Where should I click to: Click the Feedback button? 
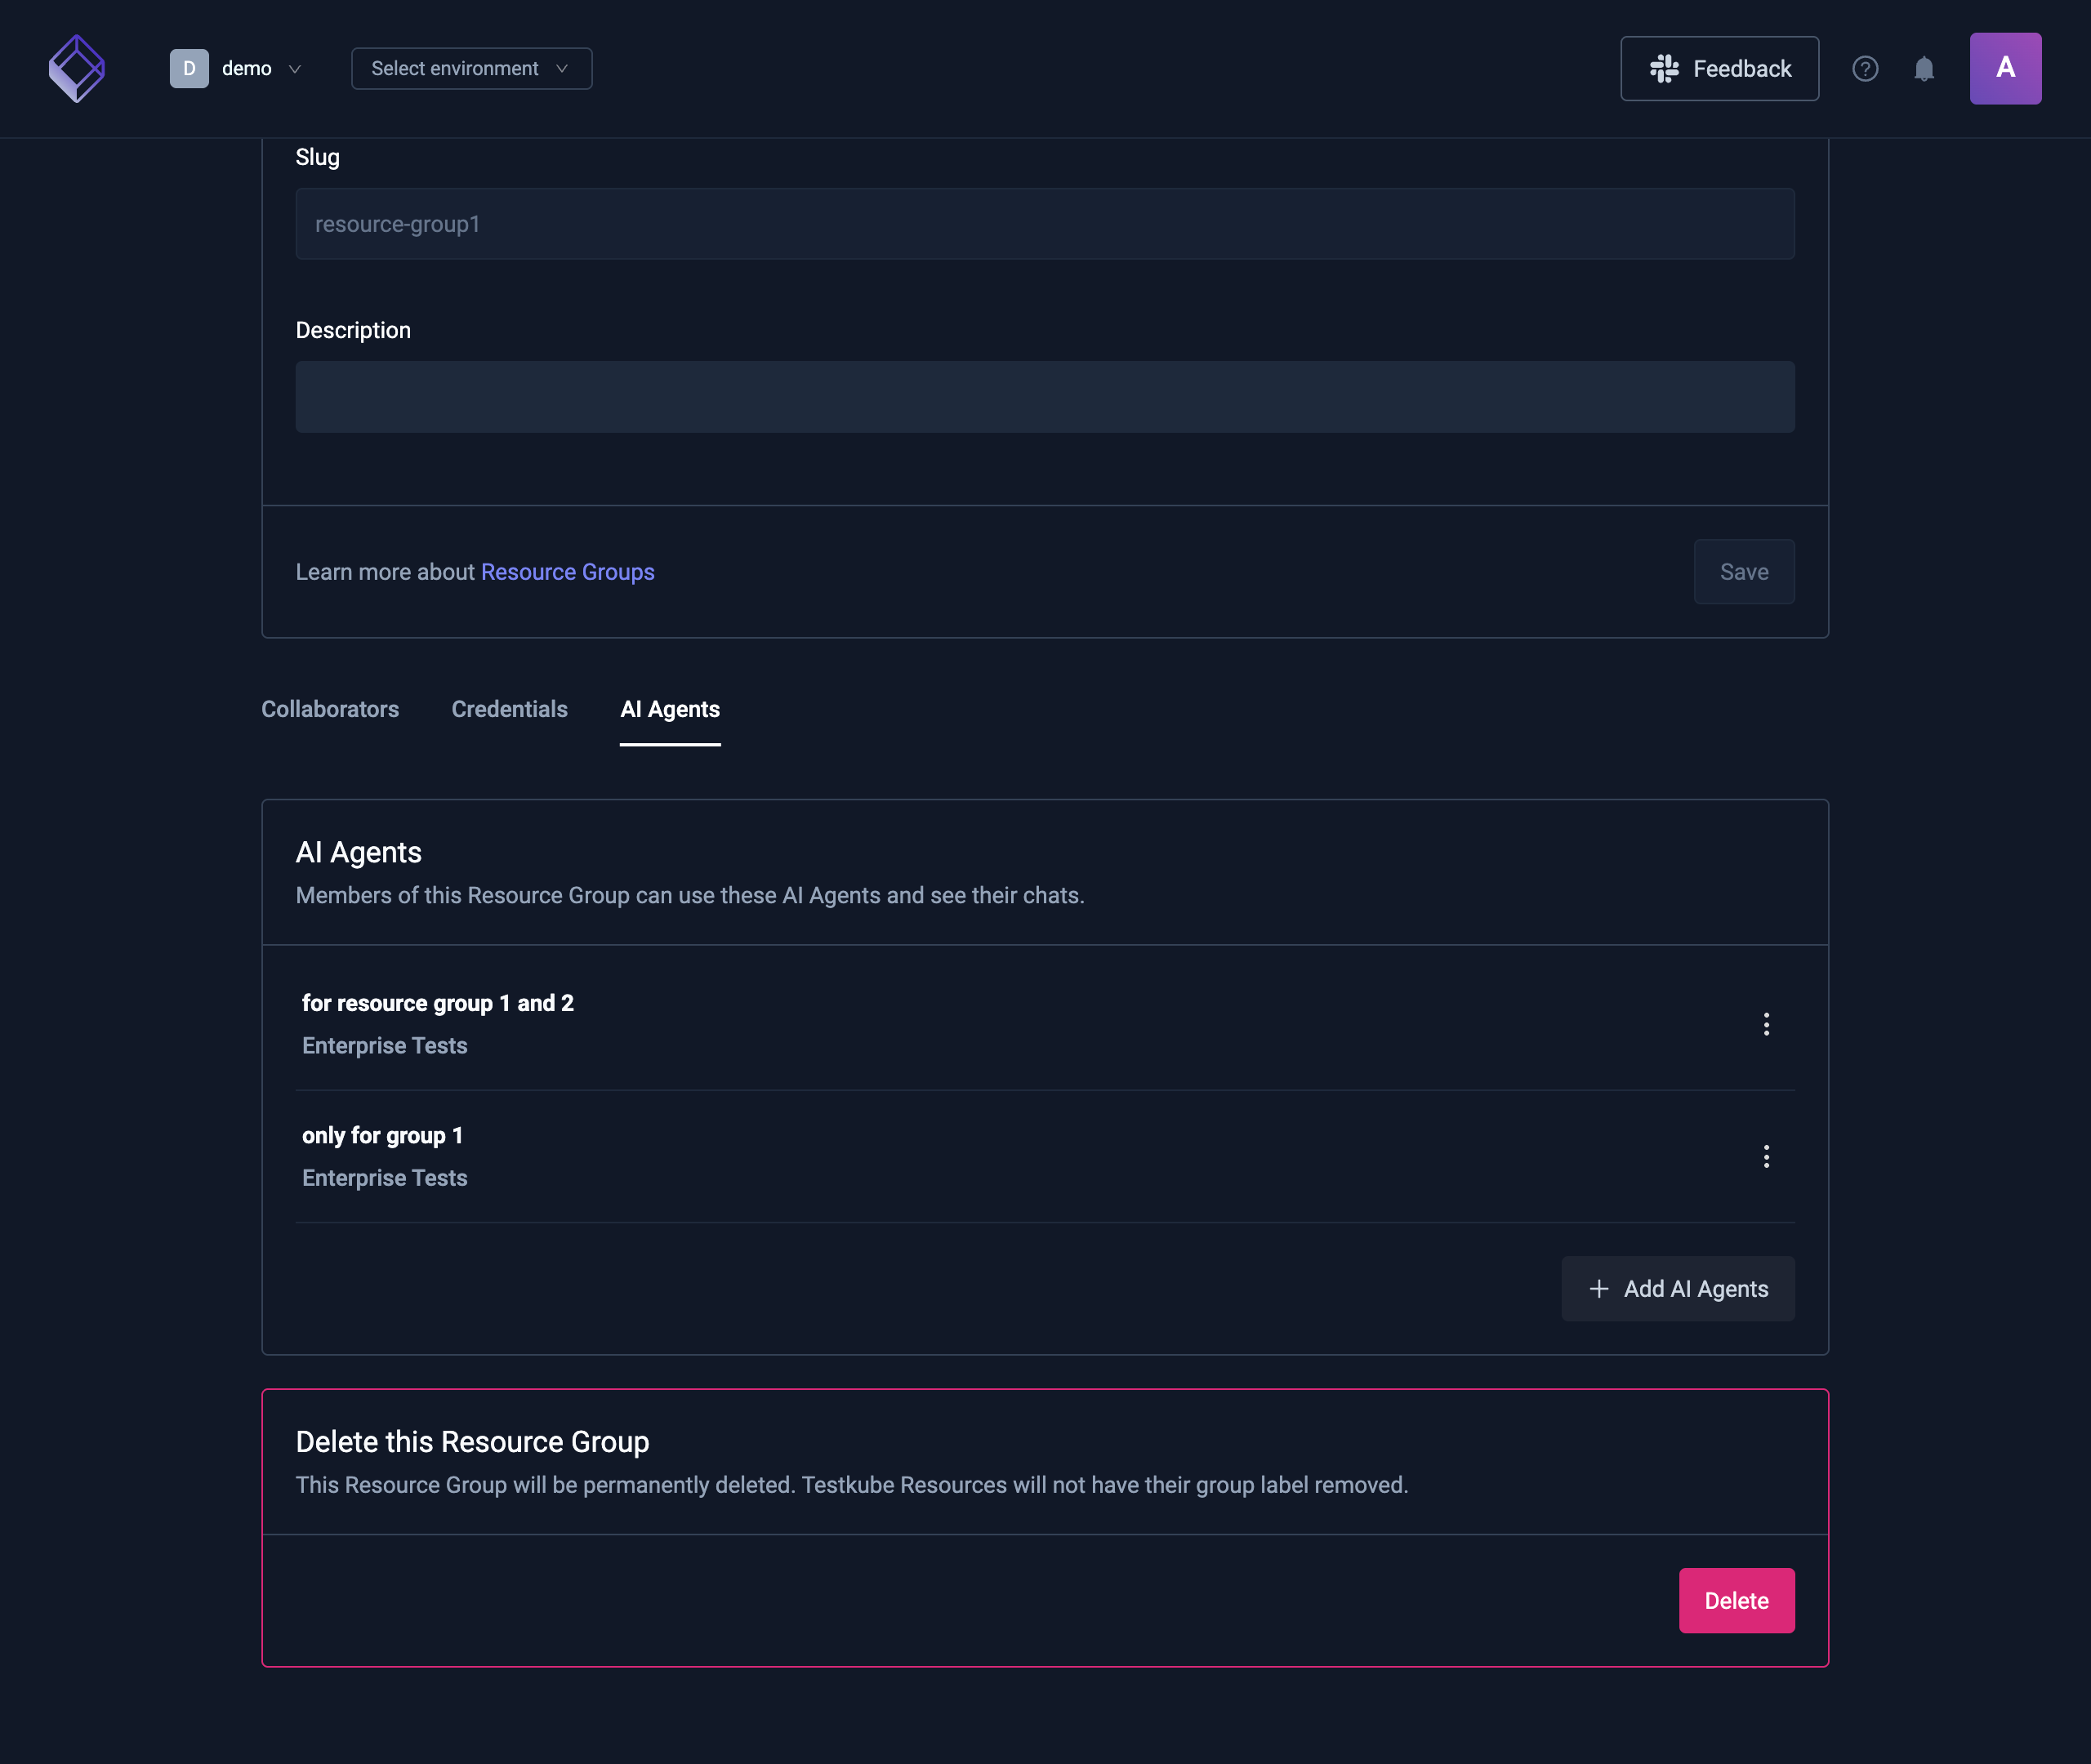[1719, 69]
